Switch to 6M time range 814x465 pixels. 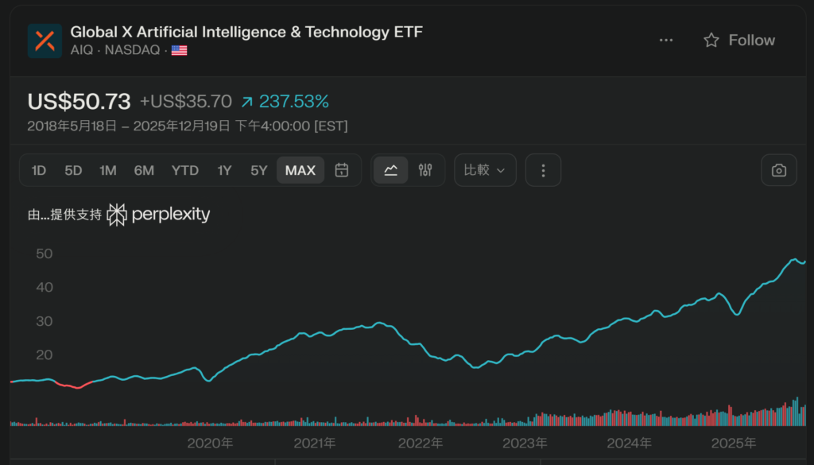[144, 170]
